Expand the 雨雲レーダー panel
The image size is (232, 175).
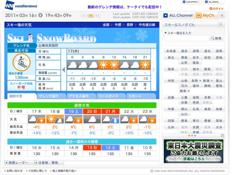(19, 163)
